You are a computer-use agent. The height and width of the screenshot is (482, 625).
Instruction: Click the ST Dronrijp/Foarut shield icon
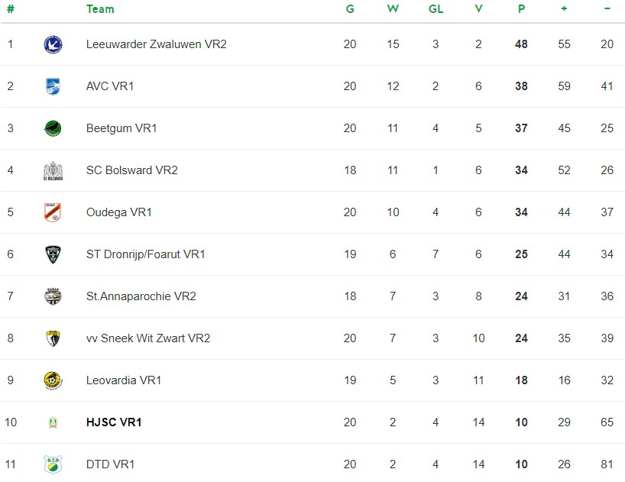pyautogui.click(x=53, y=254)
